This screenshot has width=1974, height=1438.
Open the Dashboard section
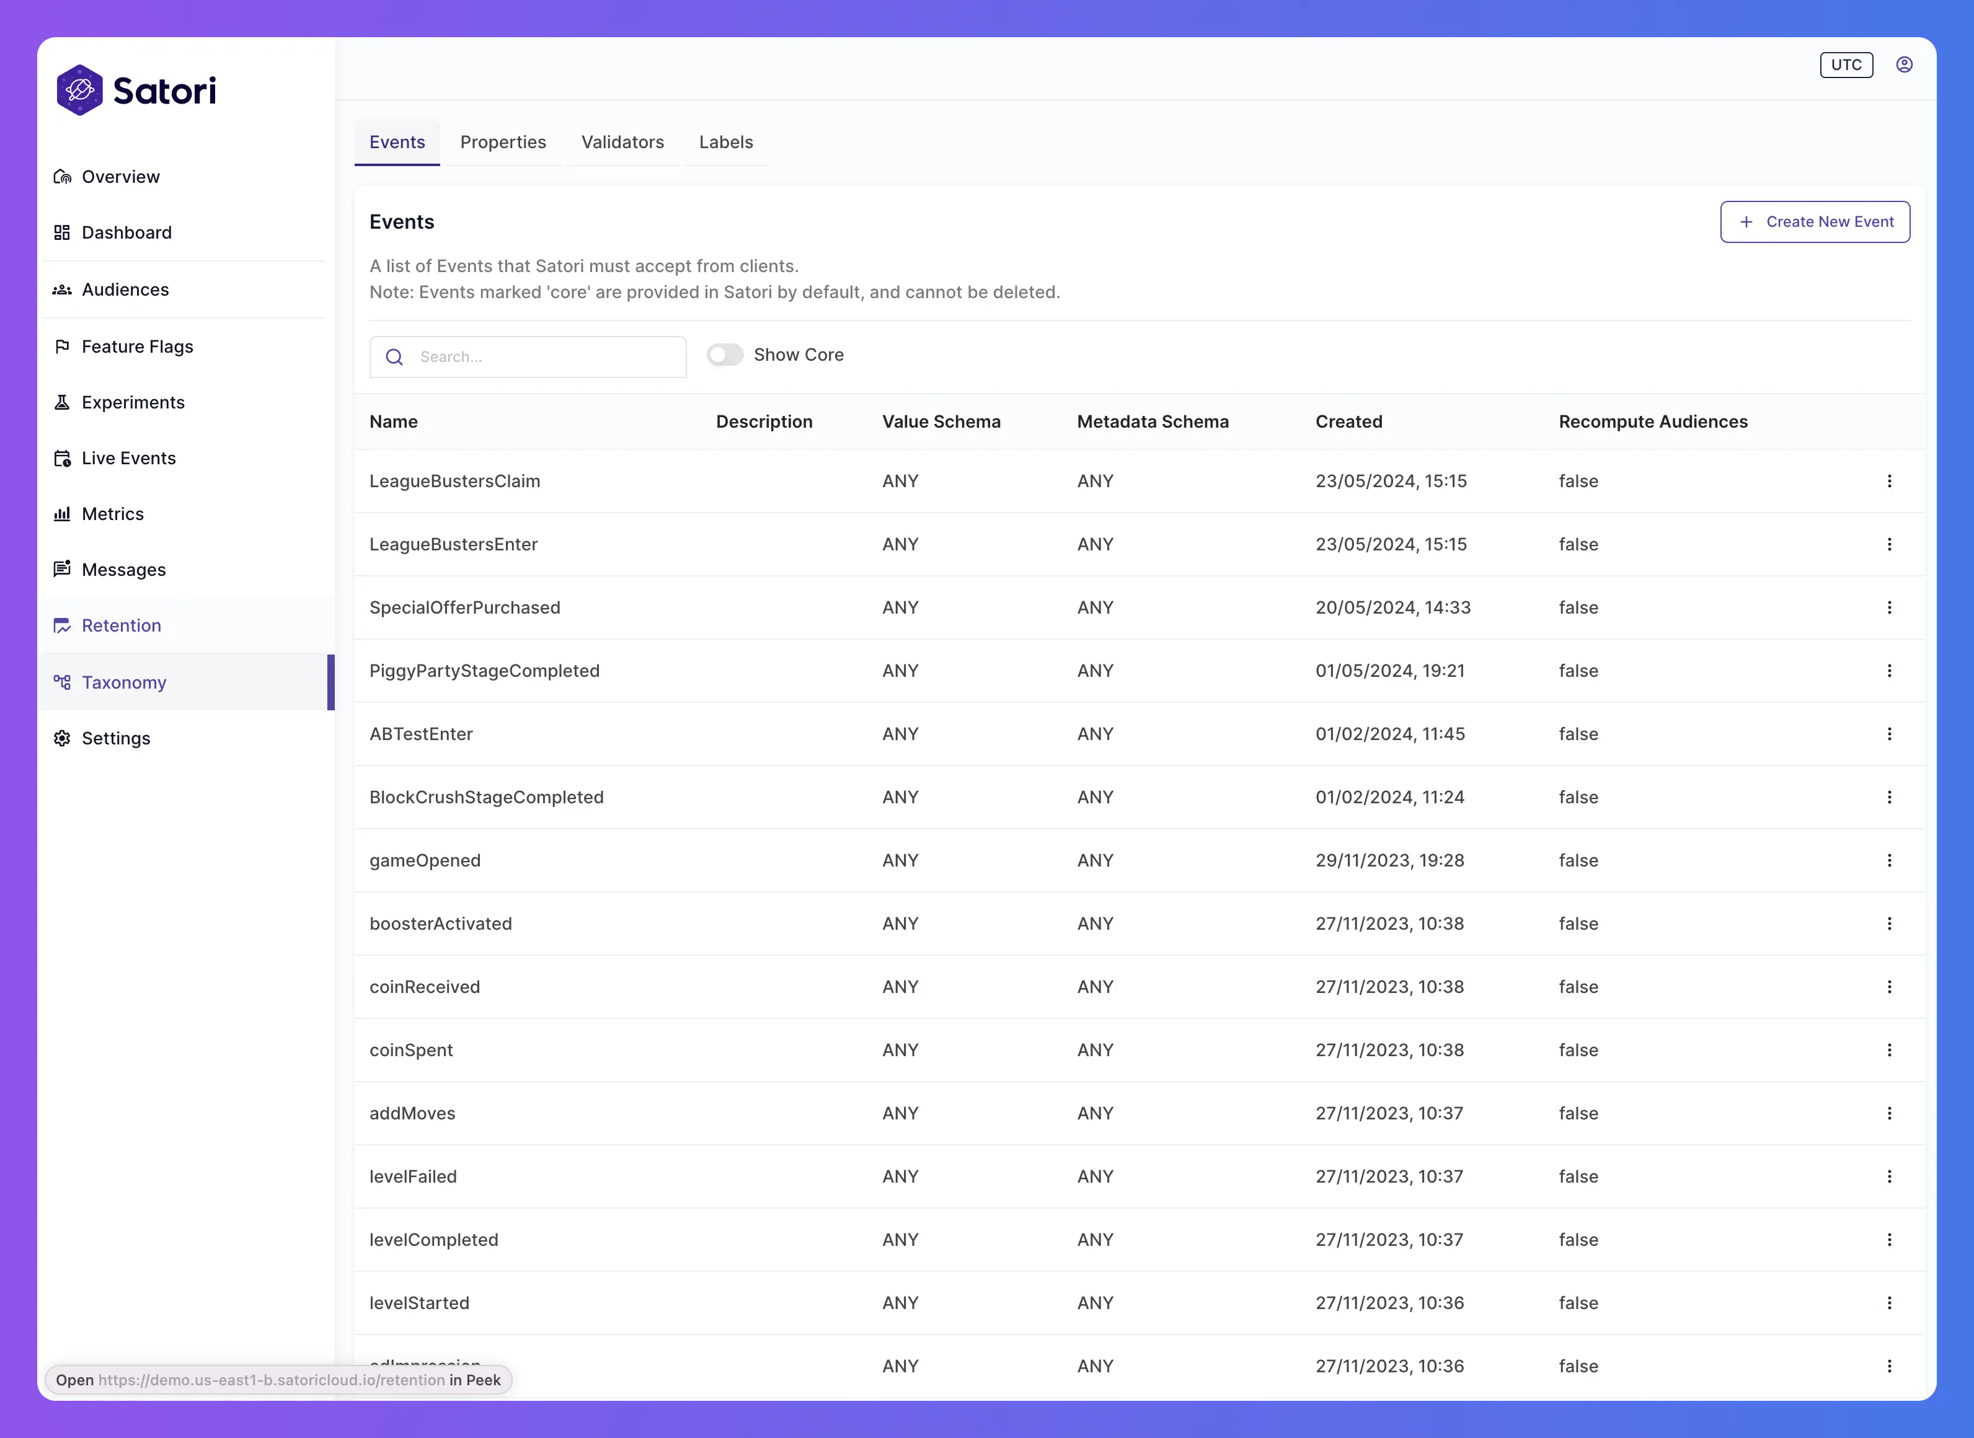point(126,231)
